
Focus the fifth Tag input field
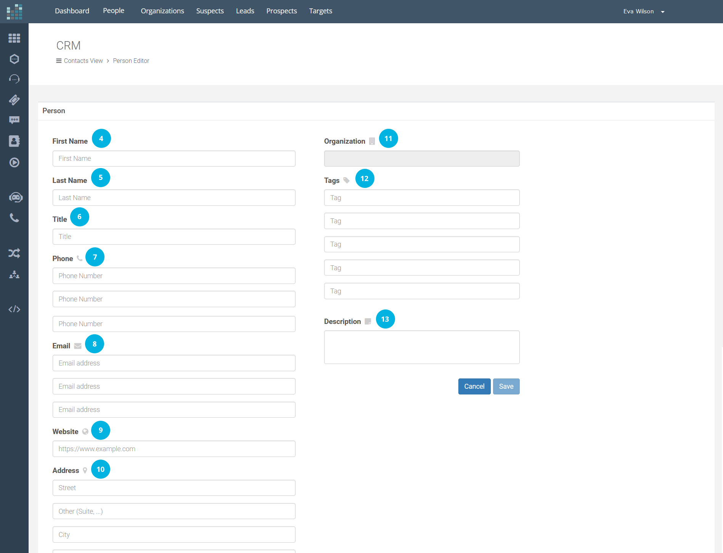(422, 291)
